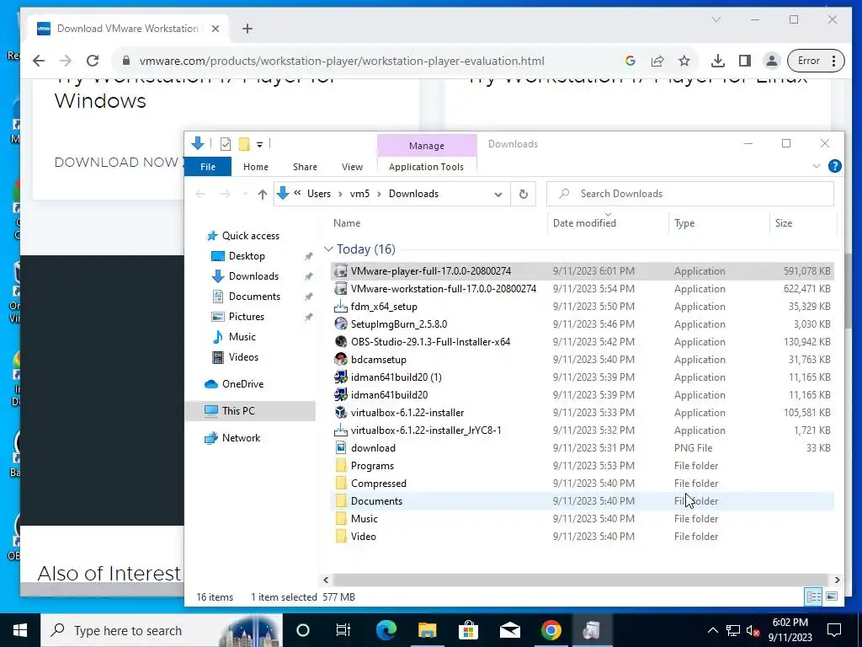
Task: Select OneDrive in the navigation pane
Action: (x=242, y=384)
